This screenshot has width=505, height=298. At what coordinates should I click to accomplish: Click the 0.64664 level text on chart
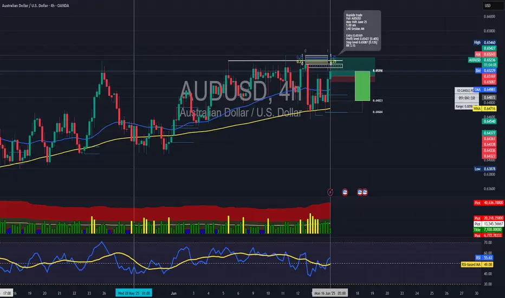378,112
